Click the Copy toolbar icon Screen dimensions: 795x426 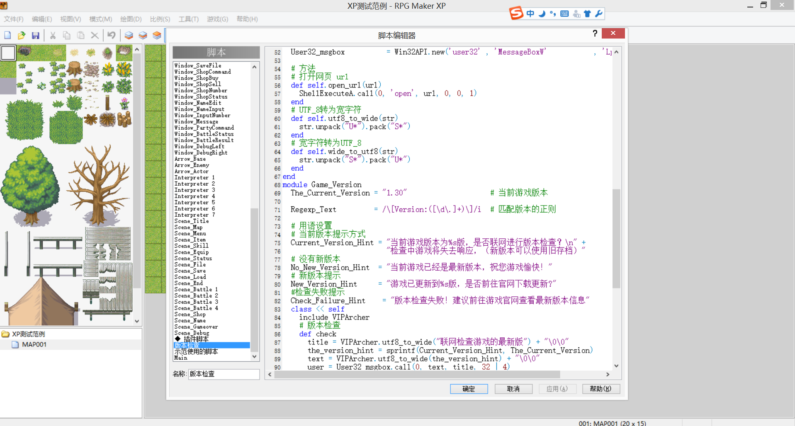point(67,35)
